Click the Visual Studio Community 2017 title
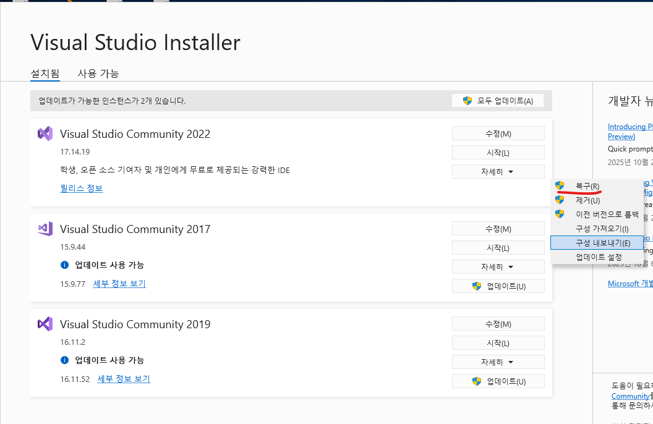 (135, 229)
